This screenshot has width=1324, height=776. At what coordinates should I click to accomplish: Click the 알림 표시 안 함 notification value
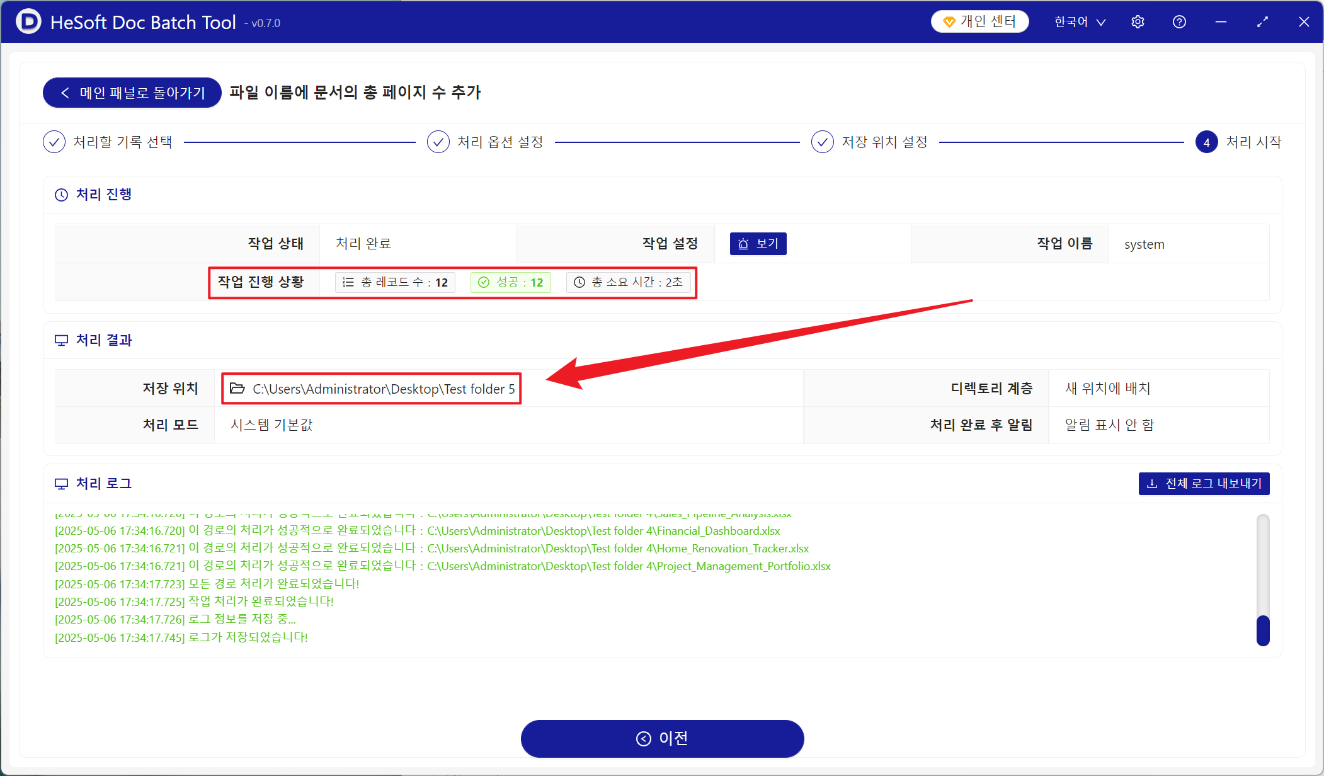[1109, 425]
